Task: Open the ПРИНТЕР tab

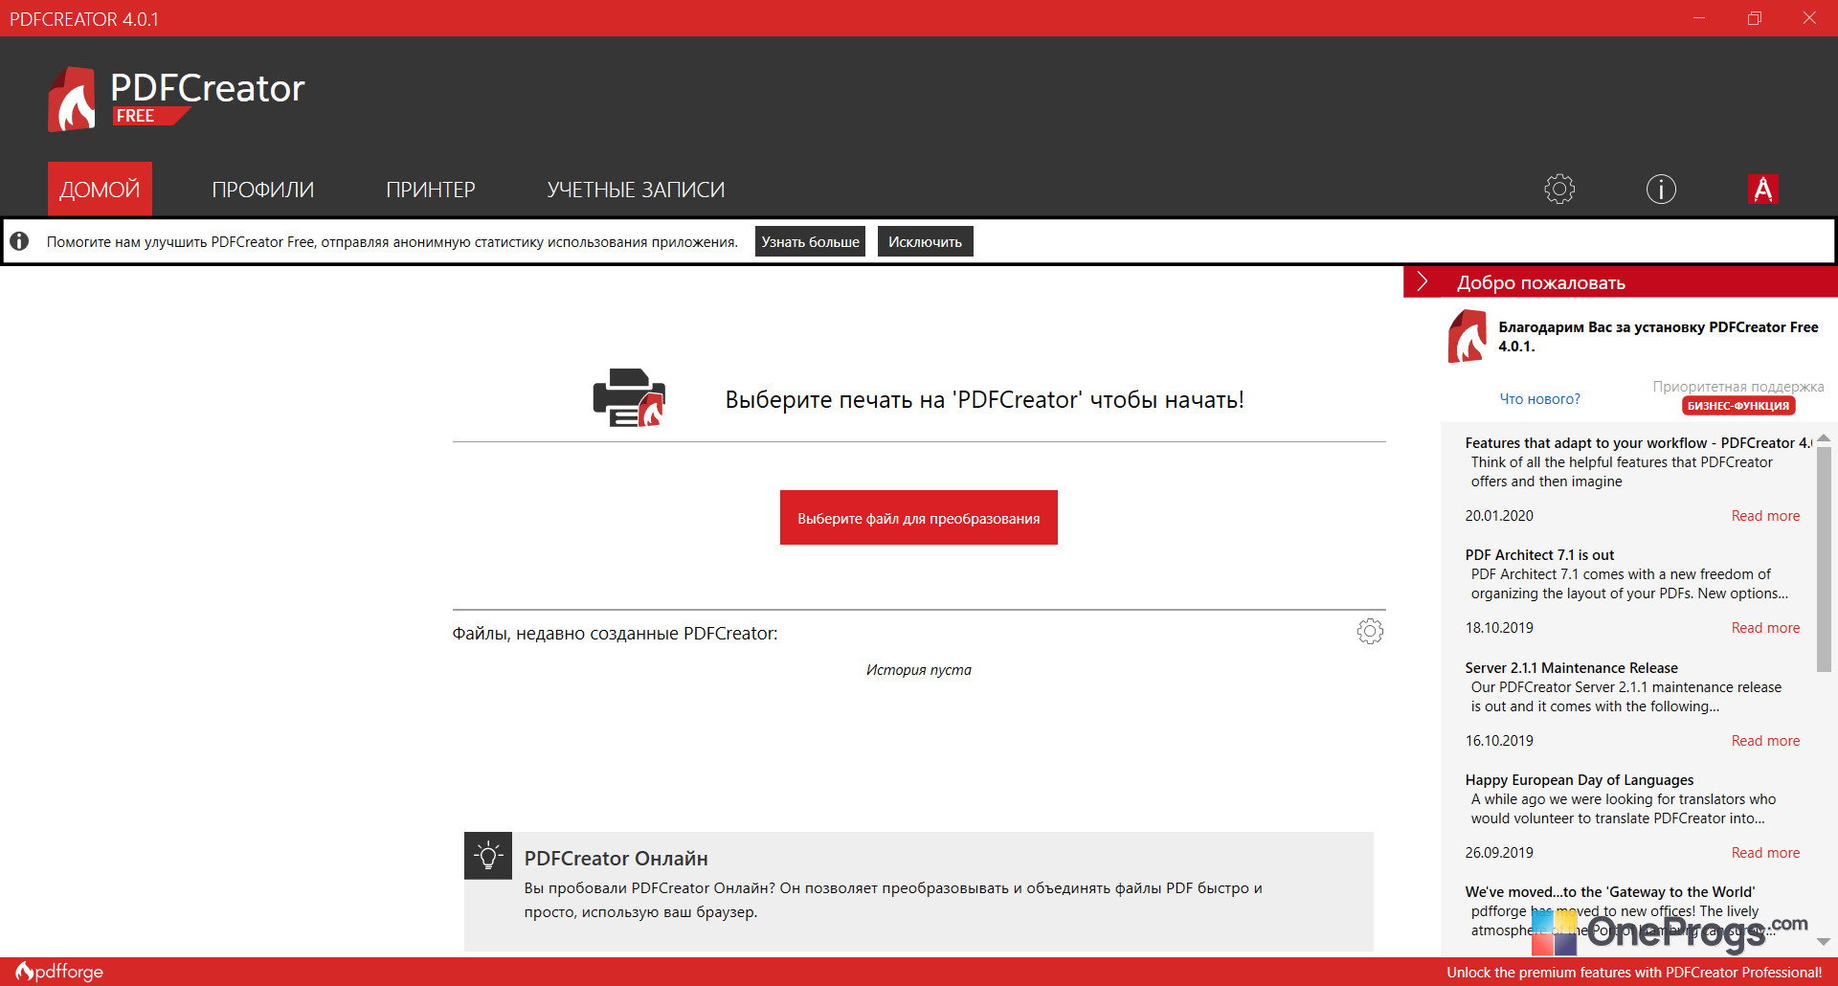Action: 431,190
